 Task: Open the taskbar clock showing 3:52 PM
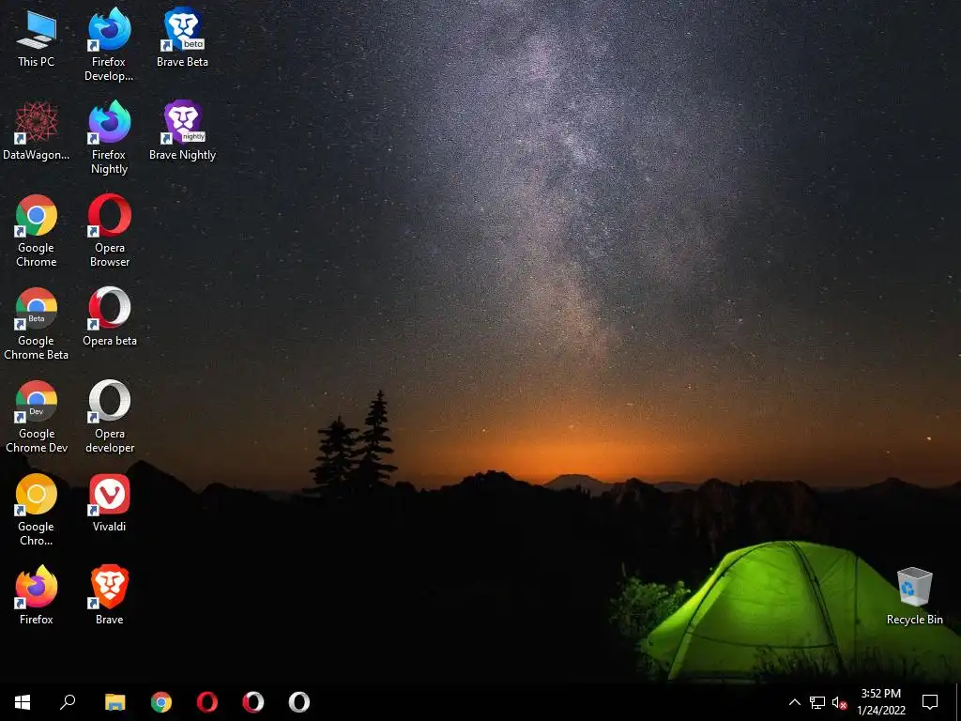(880, 702)
